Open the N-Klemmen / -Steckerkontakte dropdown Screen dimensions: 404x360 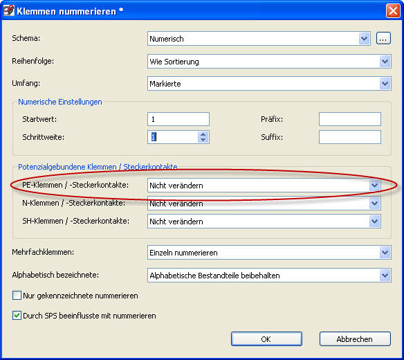tap(264, 204)
